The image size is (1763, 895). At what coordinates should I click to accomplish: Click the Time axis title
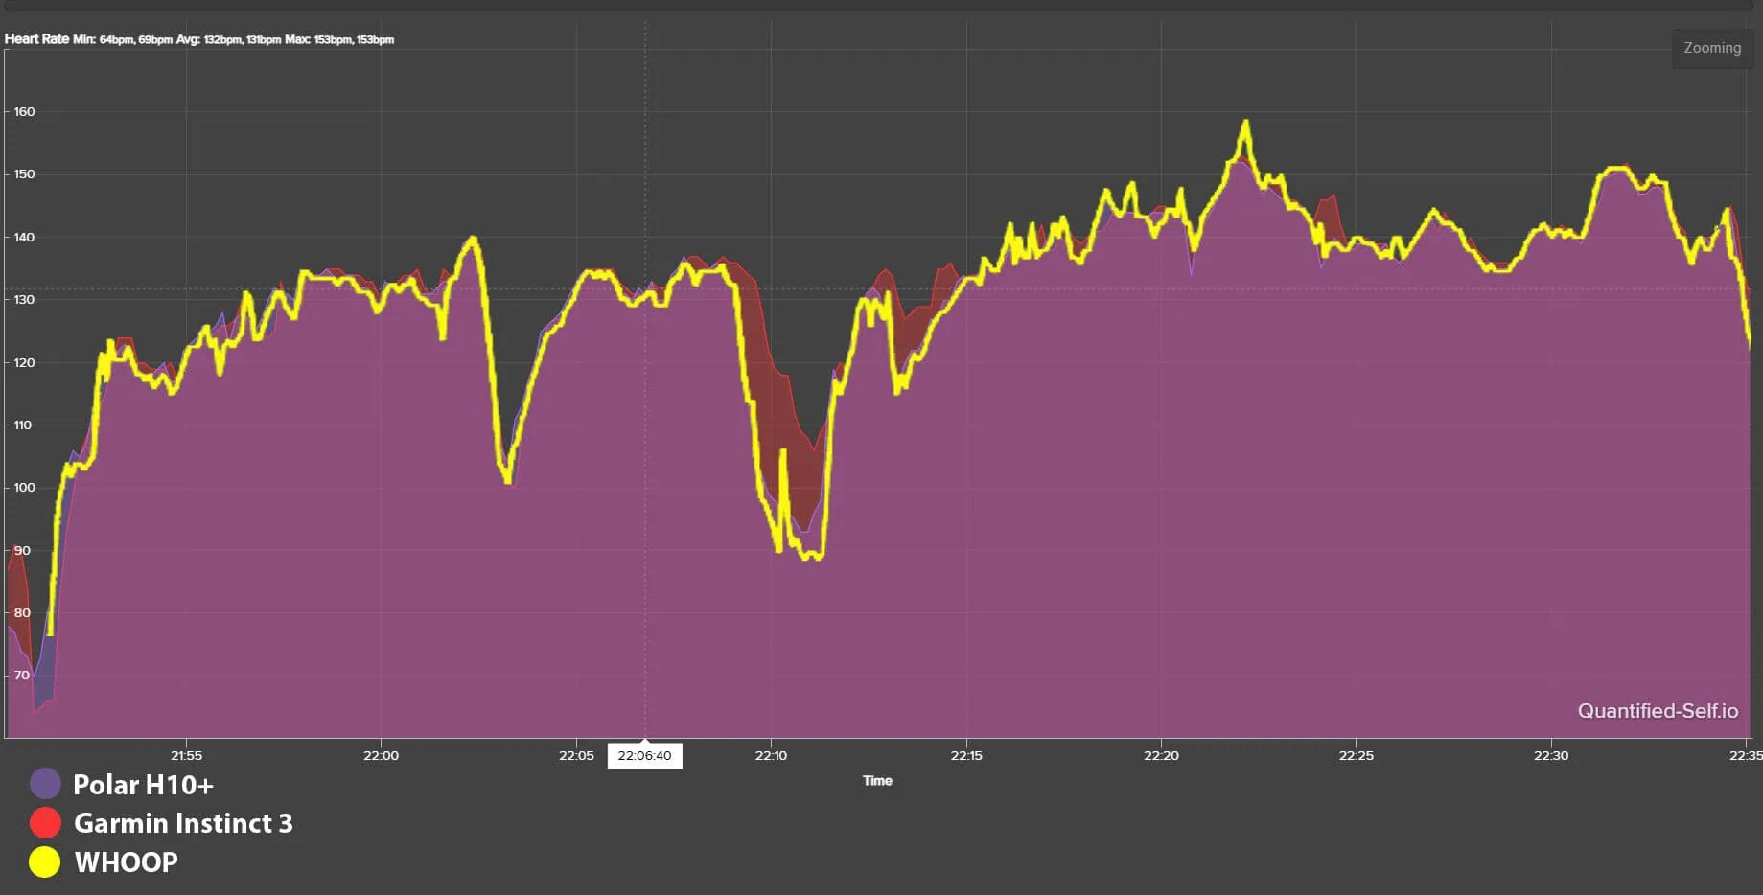click(877, 781)
